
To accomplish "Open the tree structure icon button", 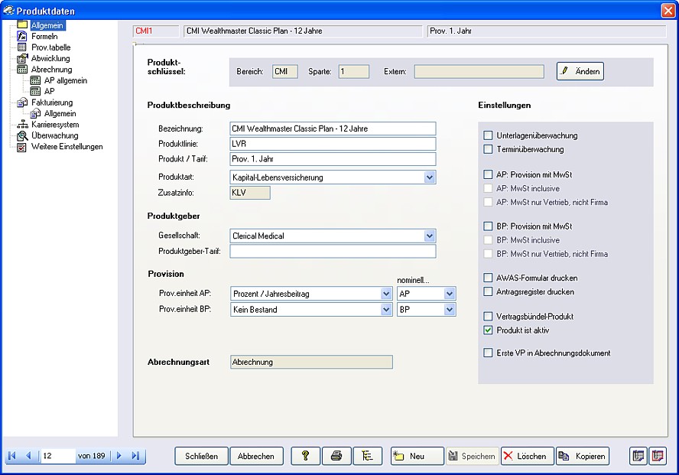I will click(367, 456).
